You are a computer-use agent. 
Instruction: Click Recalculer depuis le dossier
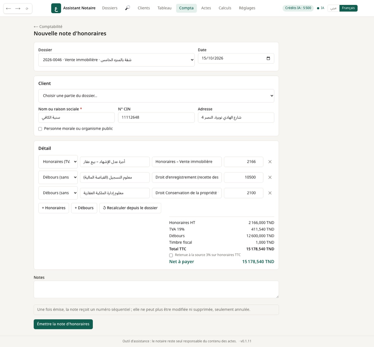130,208
